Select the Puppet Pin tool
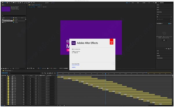This screenshot has height=107, width=174. (x=34, y=3)
